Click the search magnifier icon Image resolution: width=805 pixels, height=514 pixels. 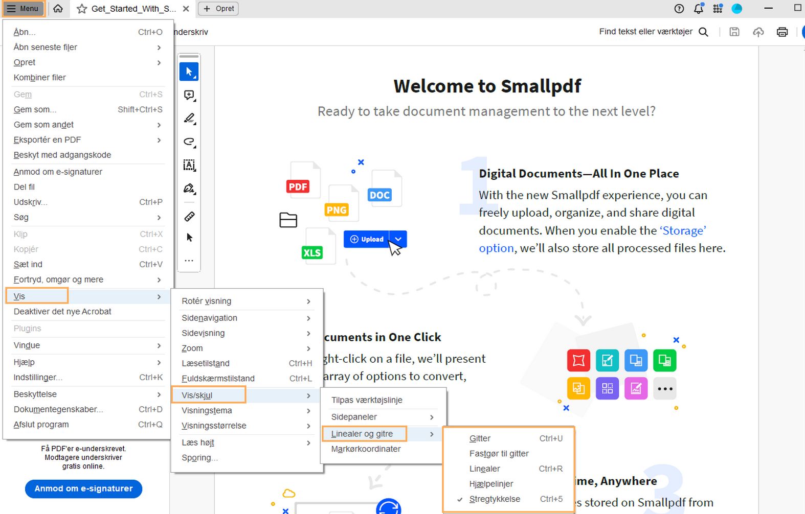pos(704,32)
